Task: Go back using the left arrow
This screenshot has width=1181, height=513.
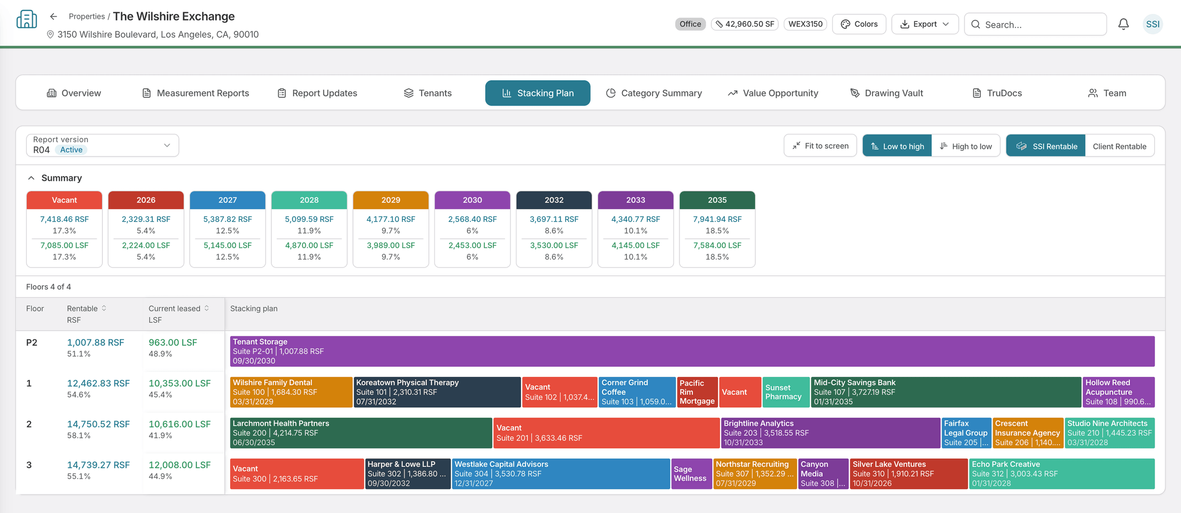Action: click(x=54, y=17)
